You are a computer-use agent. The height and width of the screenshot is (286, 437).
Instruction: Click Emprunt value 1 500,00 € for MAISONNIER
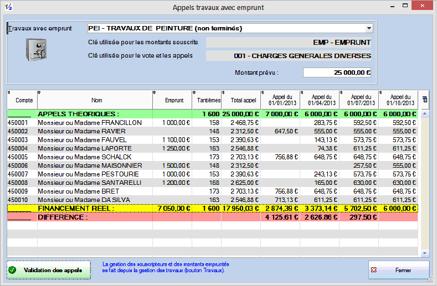coord(176,166)
